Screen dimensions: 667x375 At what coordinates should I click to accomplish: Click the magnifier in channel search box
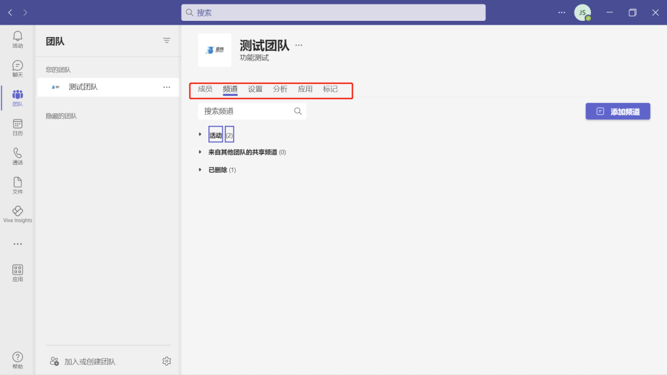point(298,112)
